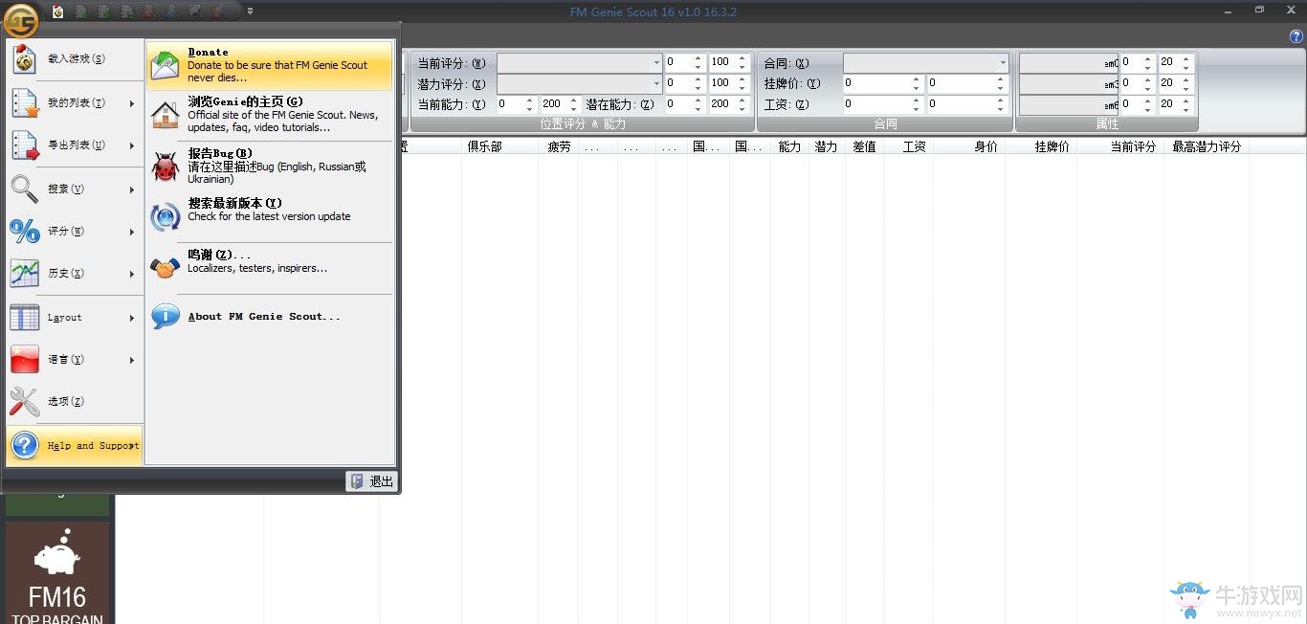Open the 历史 history chart submenu
1307x624 pixels.
75,274
